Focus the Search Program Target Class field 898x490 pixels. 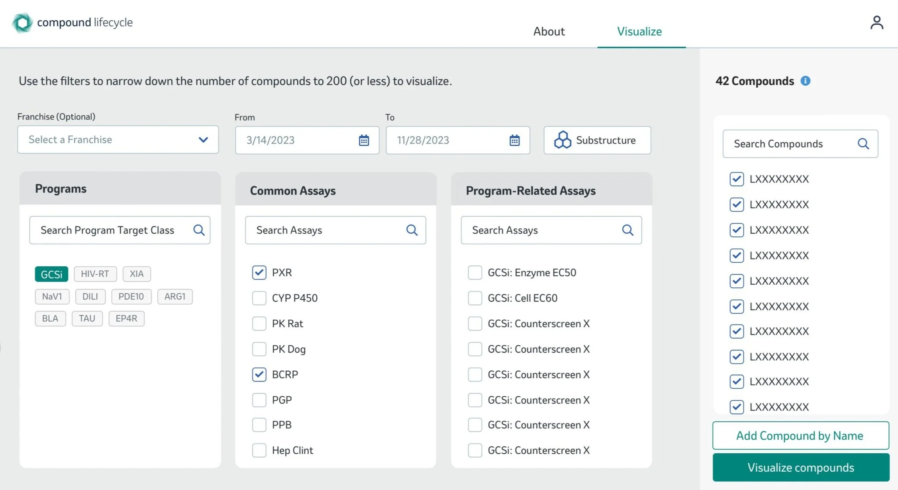tap(108, 230)
